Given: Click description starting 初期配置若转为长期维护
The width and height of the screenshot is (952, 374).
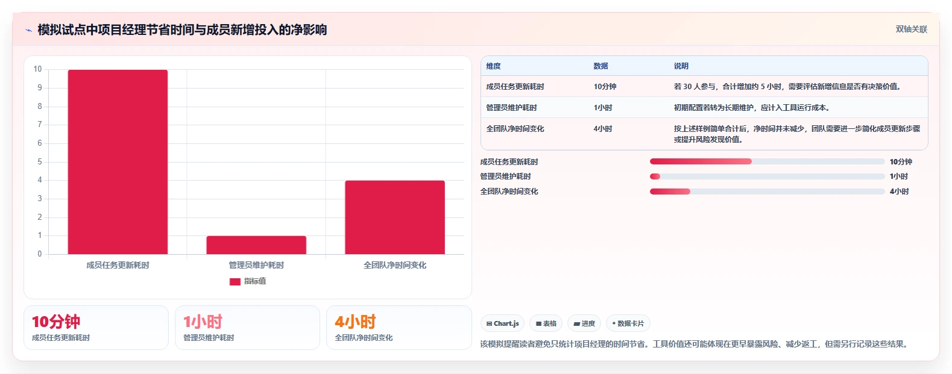Looking at the screenshot, I should pos(754,108).
